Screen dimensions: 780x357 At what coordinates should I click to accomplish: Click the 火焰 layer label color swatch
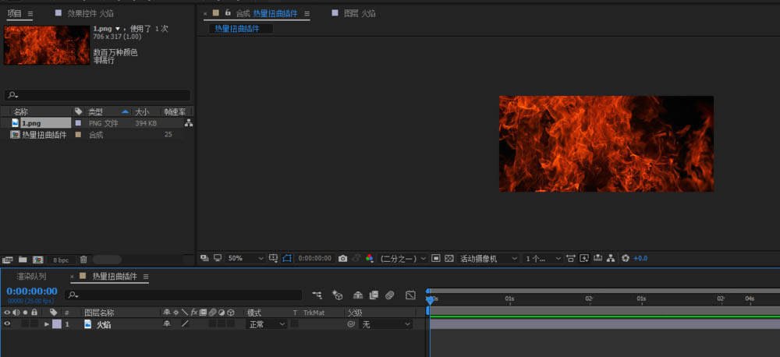pyautogui.click(x=57, y=324)
